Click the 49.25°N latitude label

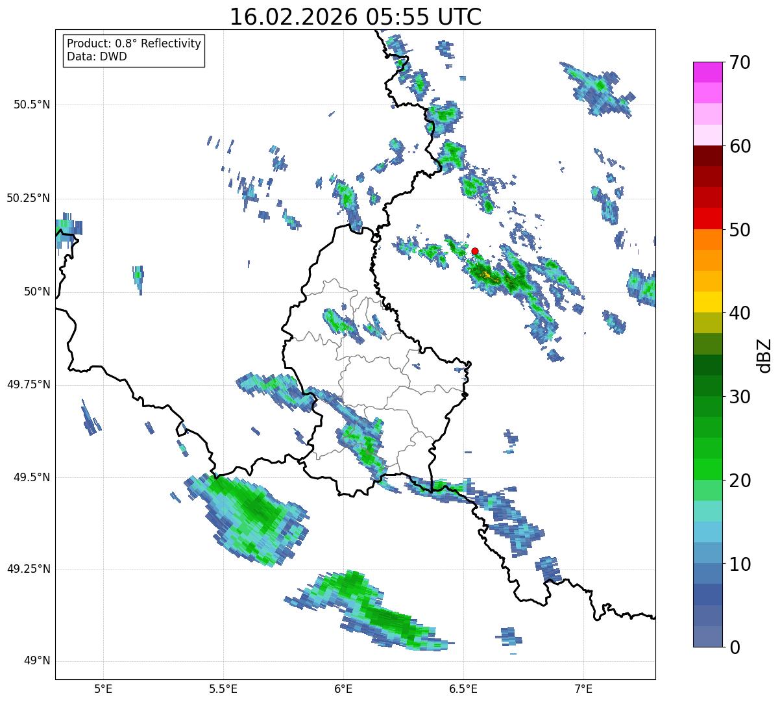(29, 569)
